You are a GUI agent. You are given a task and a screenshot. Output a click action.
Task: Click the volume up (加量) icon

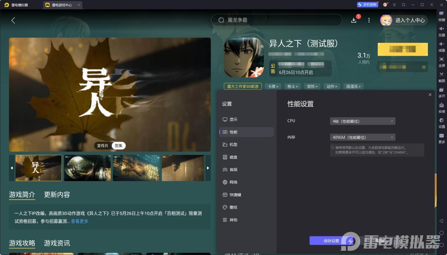(x=441, y=31)
